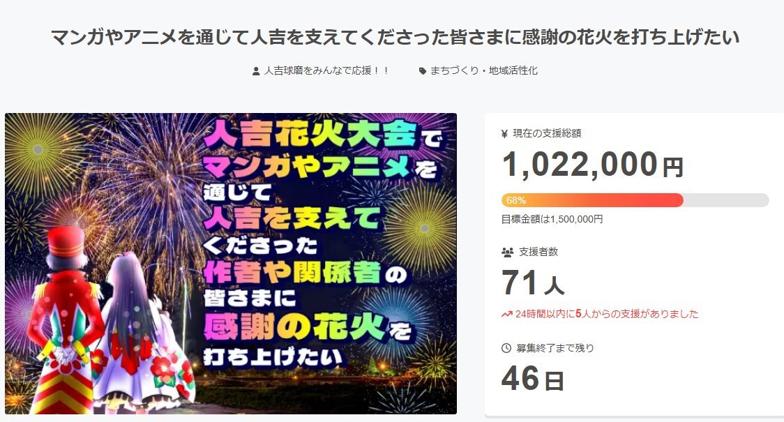Click the 46日 remaining days value

[x=533, y=379]
